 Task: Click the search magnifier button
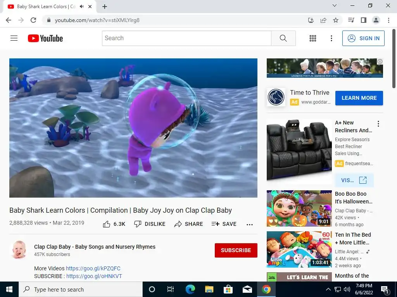click(x=283, y=38)
